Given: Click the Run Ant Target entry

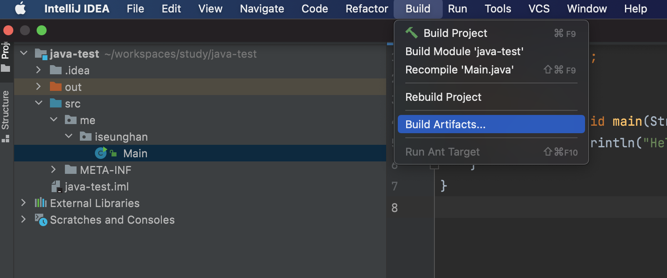Looking at the screenshot, I should [491, 152].
